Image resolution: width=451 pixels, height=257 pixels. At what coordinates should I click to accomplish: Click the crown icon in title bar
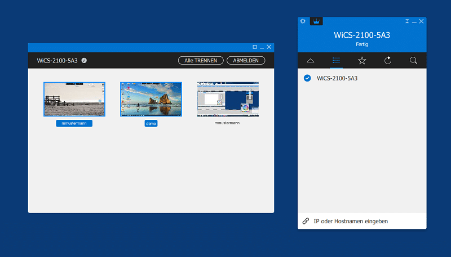(316, 21)
